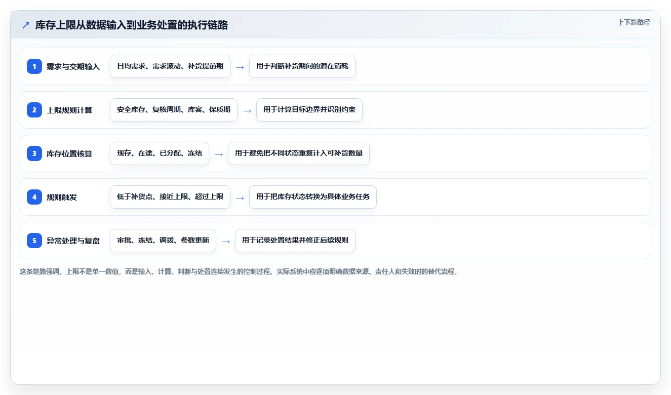Viewport: 671px width, 395px height.
Task: Select step badge number 1
Action: point(34,66)
